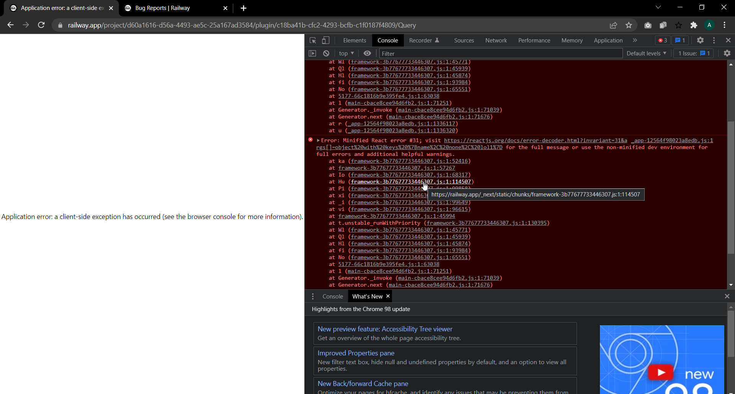Open the Default levels dropdown
This screenshot has width=735, height=394.
pyautogui.click(x=647, y=54)
